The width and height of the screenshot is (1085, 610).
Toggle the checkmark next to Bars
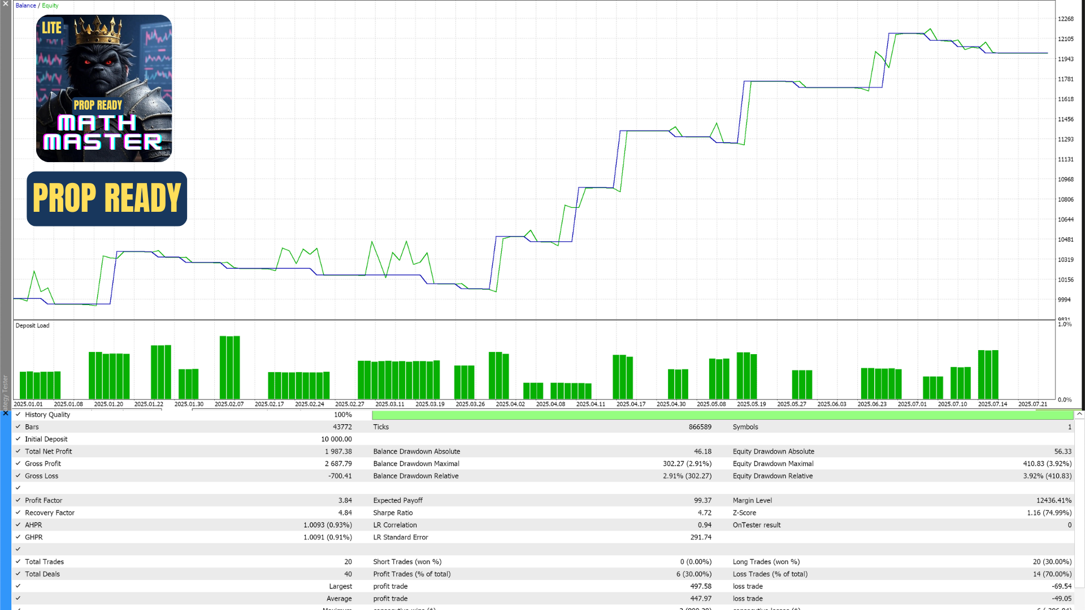[18, 427]
